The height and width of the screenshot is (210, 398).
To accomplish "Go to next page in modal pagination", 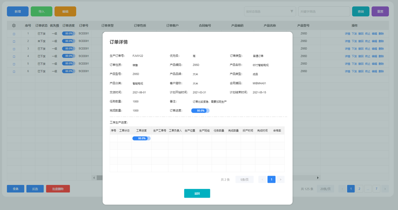I will point(281,179).
